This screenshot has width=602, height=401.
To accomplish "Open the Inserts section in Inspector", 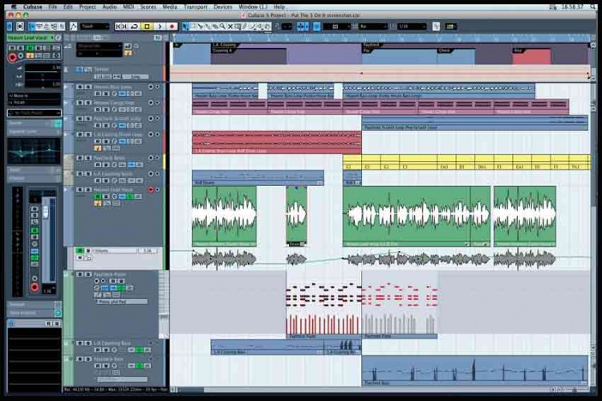I will click(x=35, y=124).
